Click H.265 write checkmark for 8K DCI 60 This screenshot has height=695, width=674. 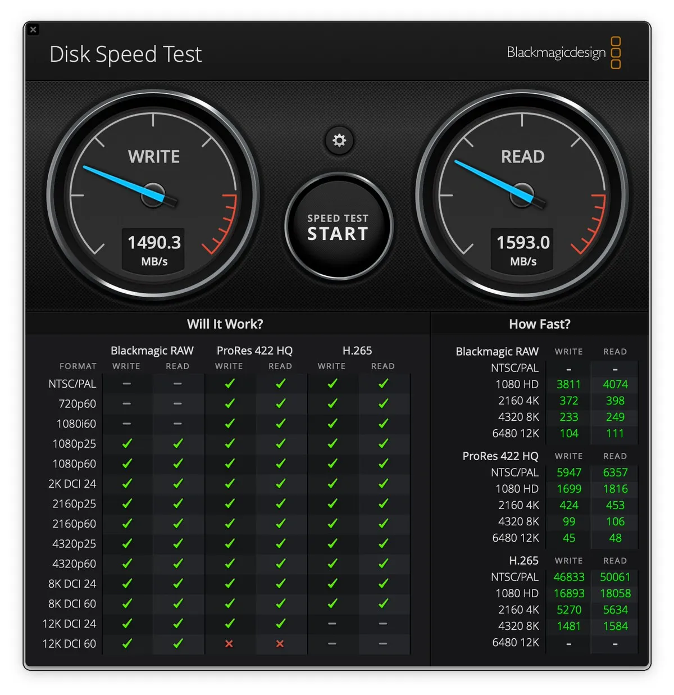332,603
